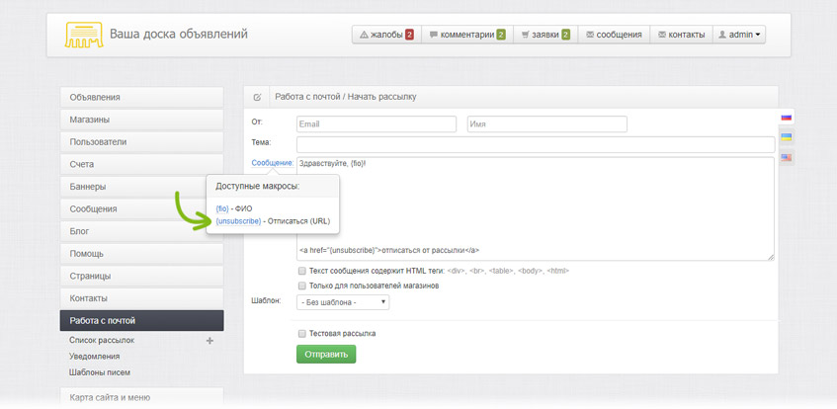
Task: Switch to the Ukrainian flag language
Action: (787, 137)
